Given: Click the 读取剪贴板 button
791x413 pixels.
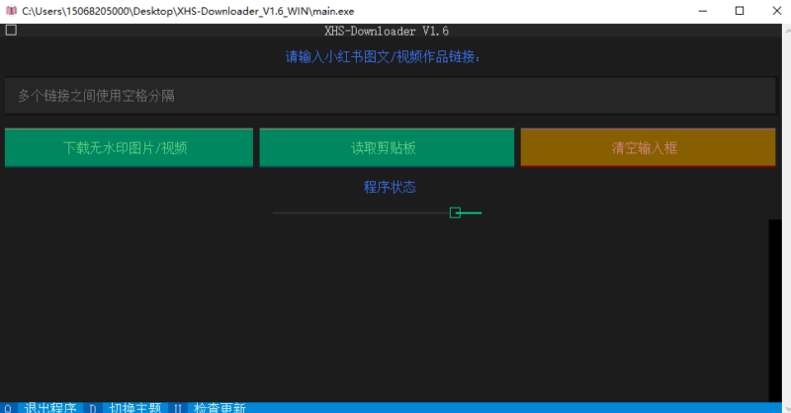Looking at the screenshot, I should tap(387, 148).
